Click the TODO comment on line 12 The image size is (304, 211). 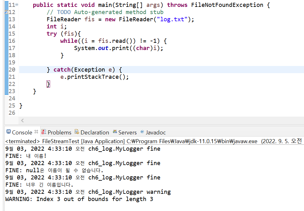coord(105,12)
